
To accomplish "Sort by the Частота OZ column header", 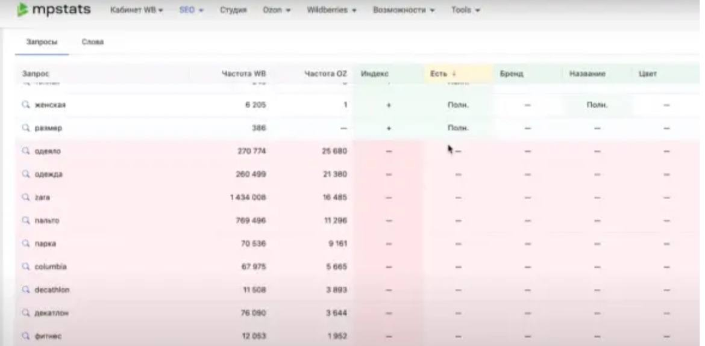I will click(325, 73).
